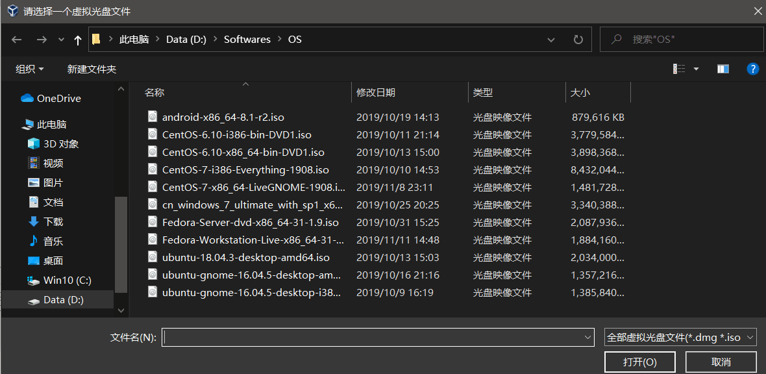Open the file type filter dropdown
The image size is (766, 374).
[x=680, y=338]
